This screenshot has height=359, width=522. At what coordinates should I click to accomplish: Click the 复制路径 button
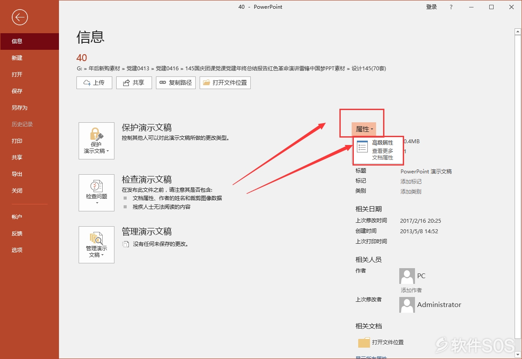[x=176, y=83]
